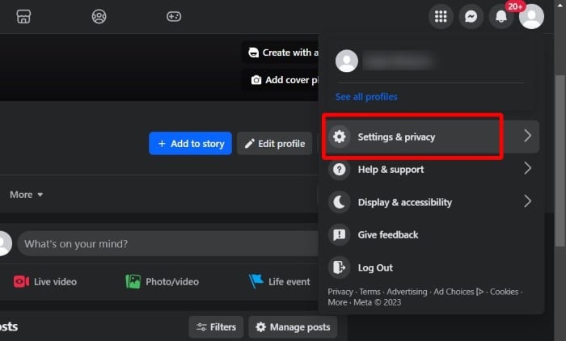566x341 pixels.
Task: Expand the Settings & privacy chevron
Action: (x=527, y=136)
